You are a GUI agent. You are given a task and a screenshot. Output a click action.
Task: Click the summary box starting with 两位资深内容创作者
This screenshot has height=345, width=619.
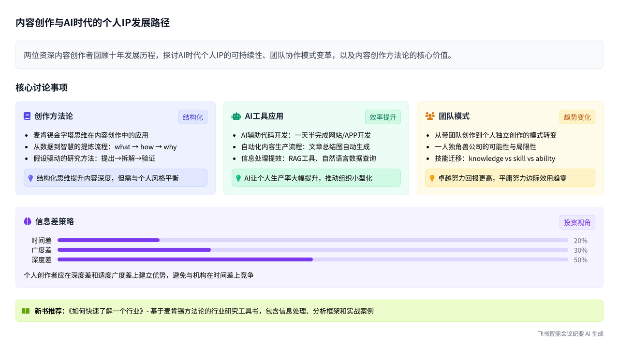tap(309, 55)
